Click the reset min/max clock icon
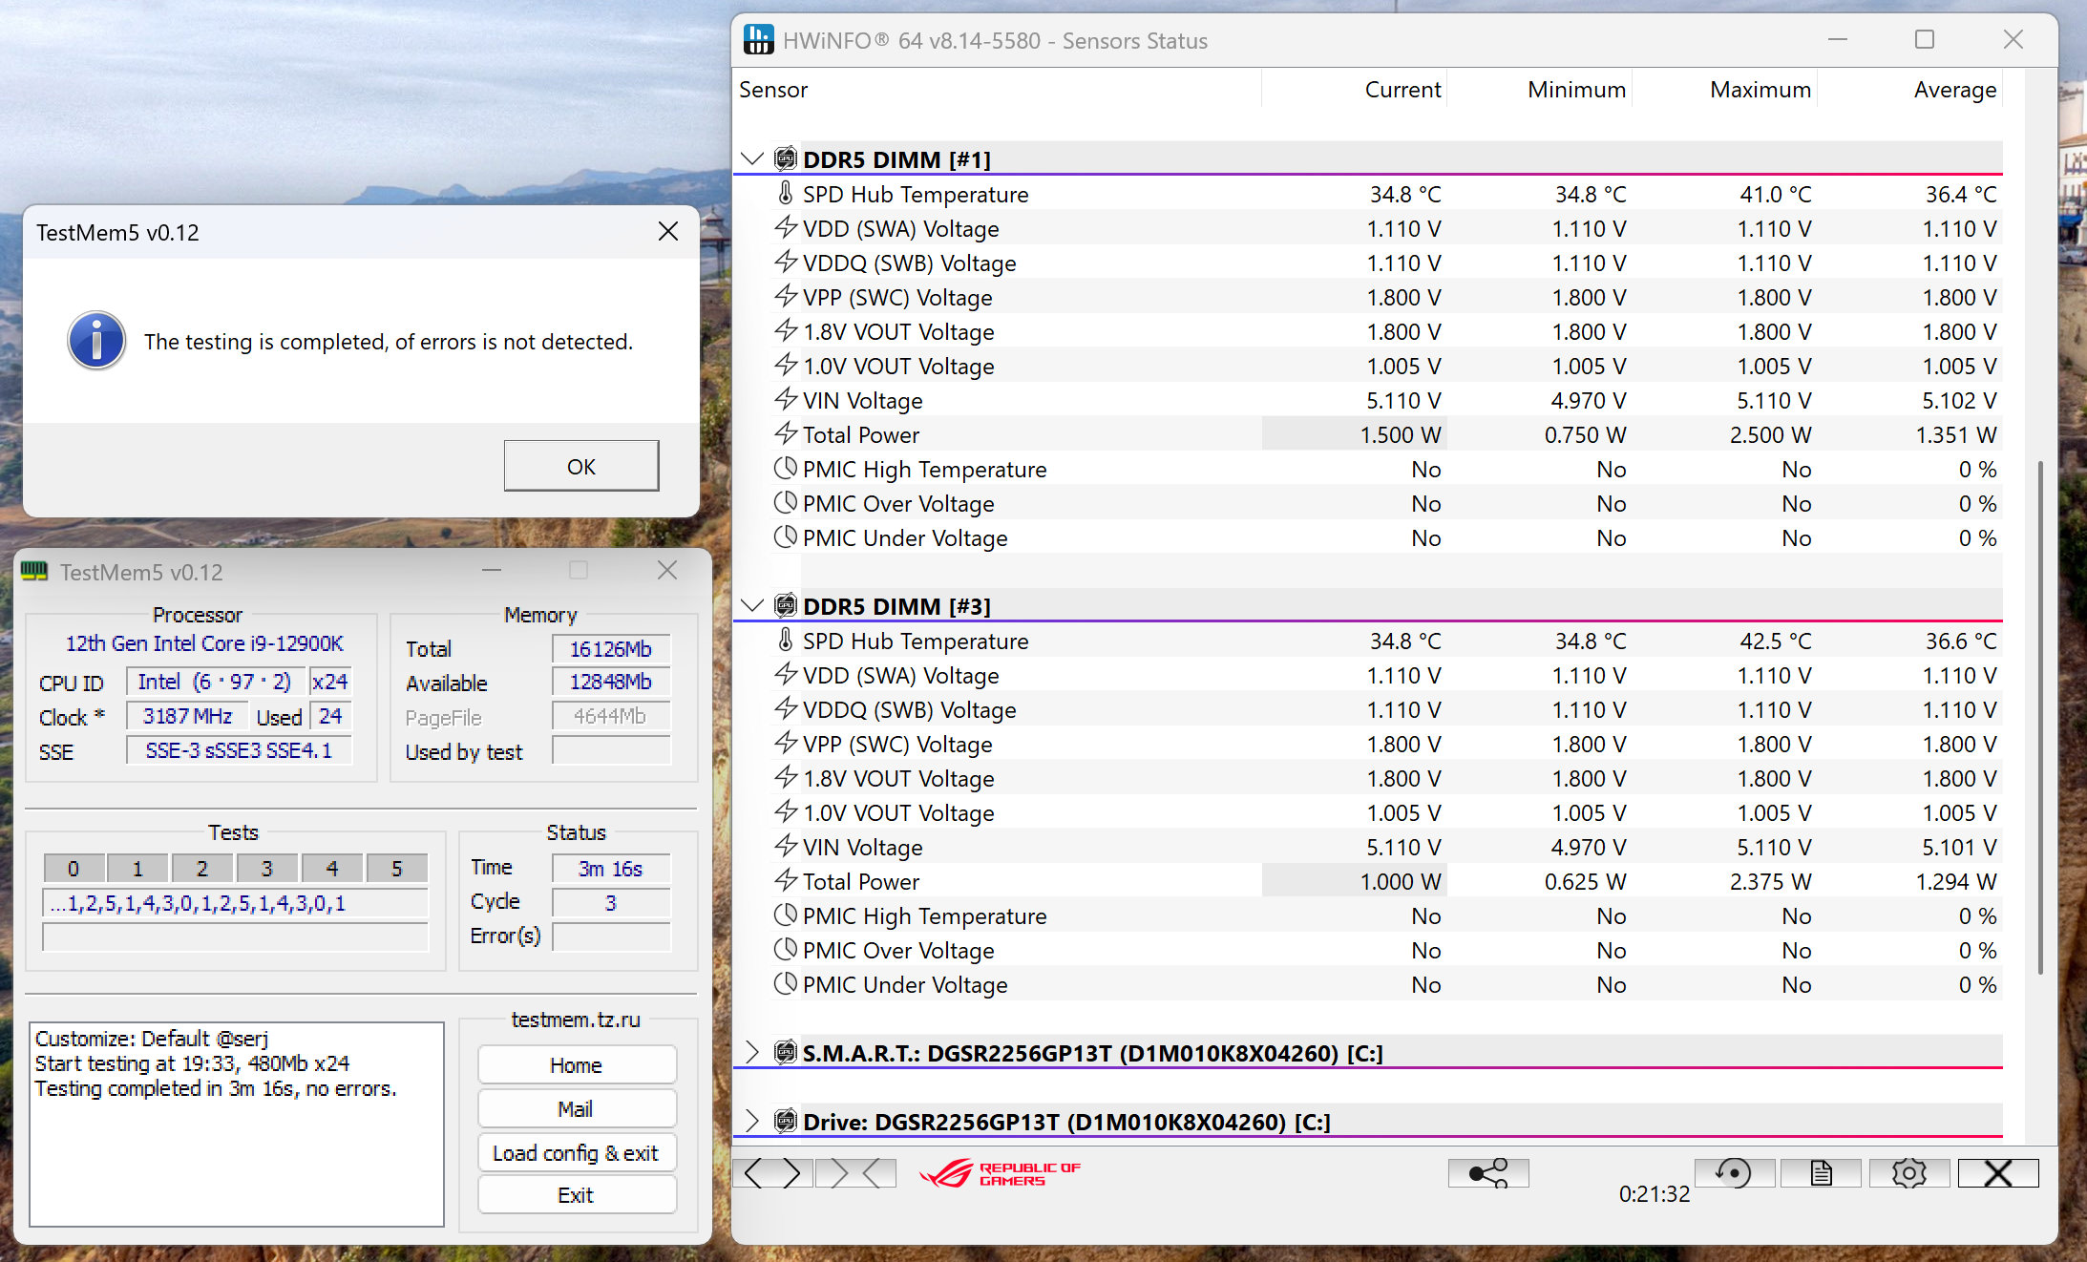 [x=1734, y=1172]
